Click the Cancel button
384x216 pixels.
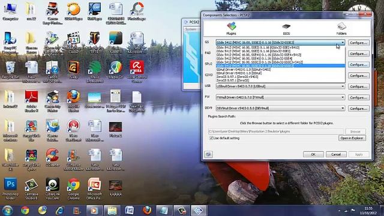336,155
